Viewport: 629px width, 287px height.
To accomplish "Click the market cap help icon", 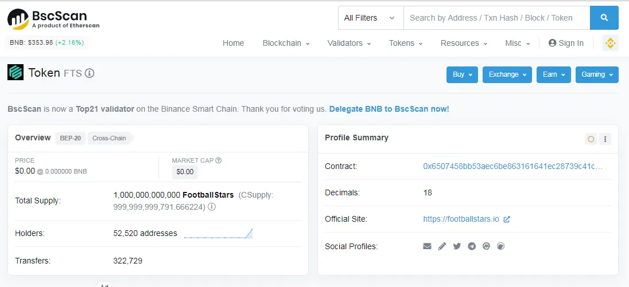I will tap(219, 160).
